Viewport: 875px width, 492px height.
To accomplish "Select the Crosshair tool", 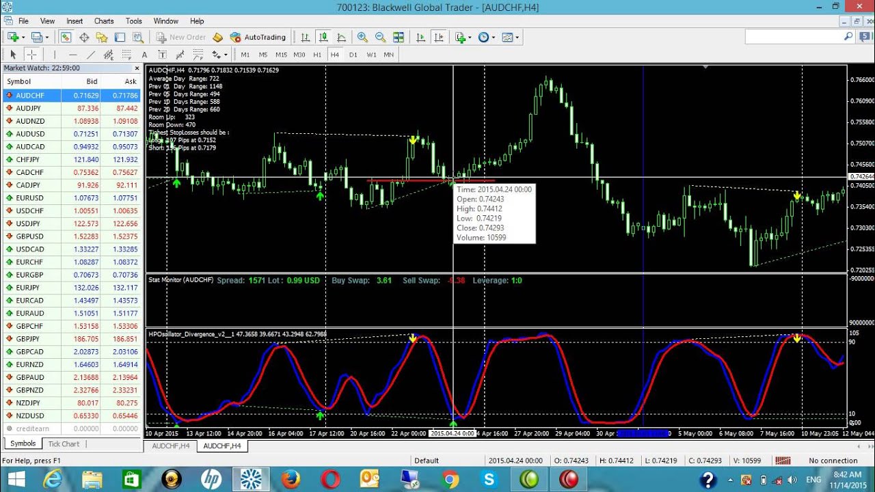I will tap(31, 54).
